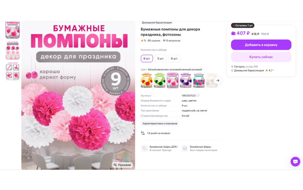Click Добавить в корзину button
This screenshot has height=190, width=303.
tap(261, 45)
